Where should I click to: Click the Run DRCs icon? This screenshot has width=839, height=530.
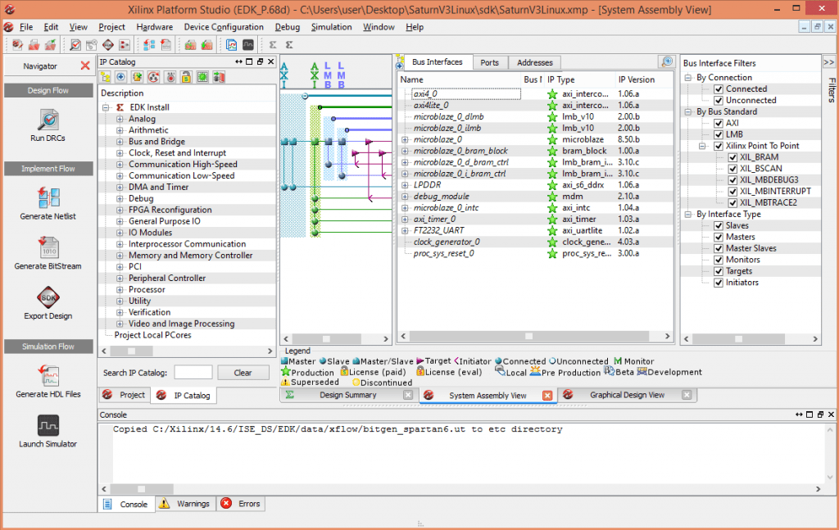(x=48, y=120)
